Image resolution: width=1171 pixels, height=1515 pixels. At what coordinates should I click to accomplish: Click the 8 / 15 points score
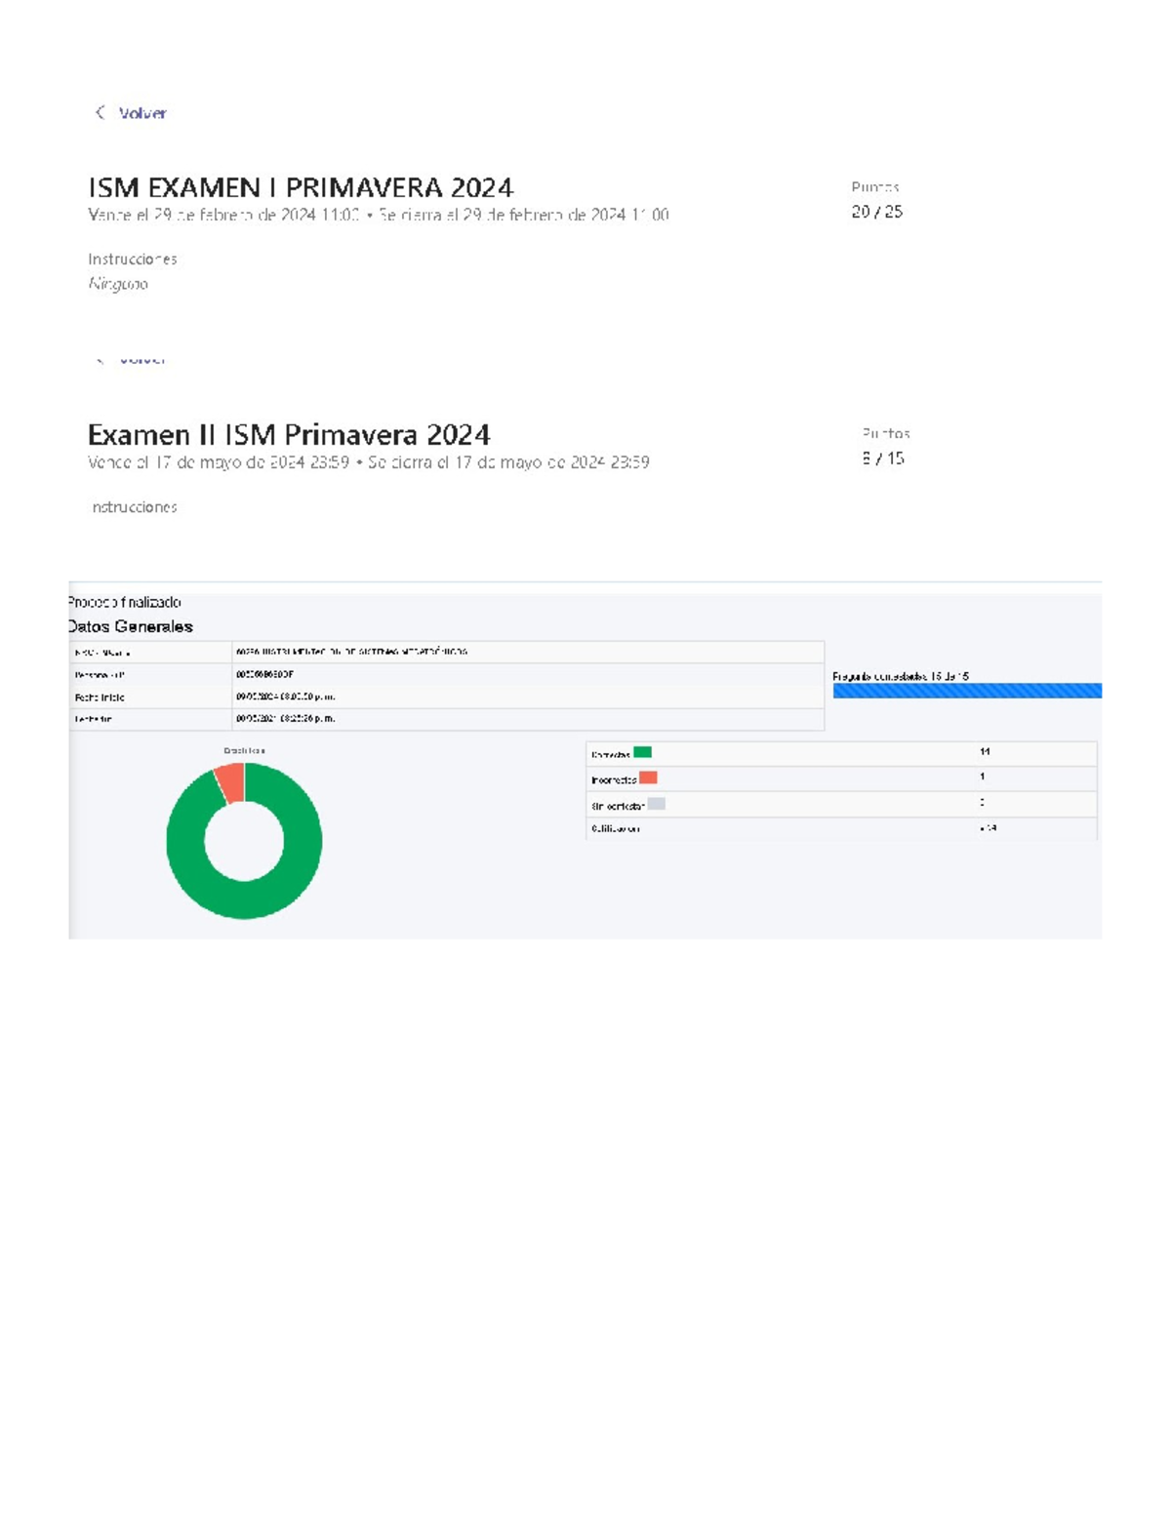[882, 458]
